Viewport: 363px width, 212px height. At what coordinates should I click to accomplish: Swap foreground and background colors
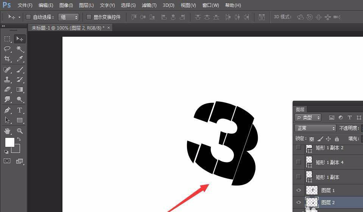click(x=19, y=139)
